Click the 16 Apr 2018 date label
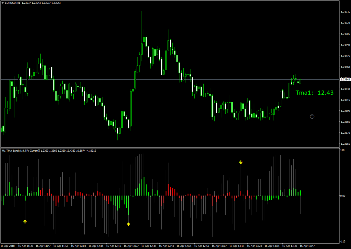Image resolution: width=351 pixels, height=249 pixels. [x=8, y=246]
